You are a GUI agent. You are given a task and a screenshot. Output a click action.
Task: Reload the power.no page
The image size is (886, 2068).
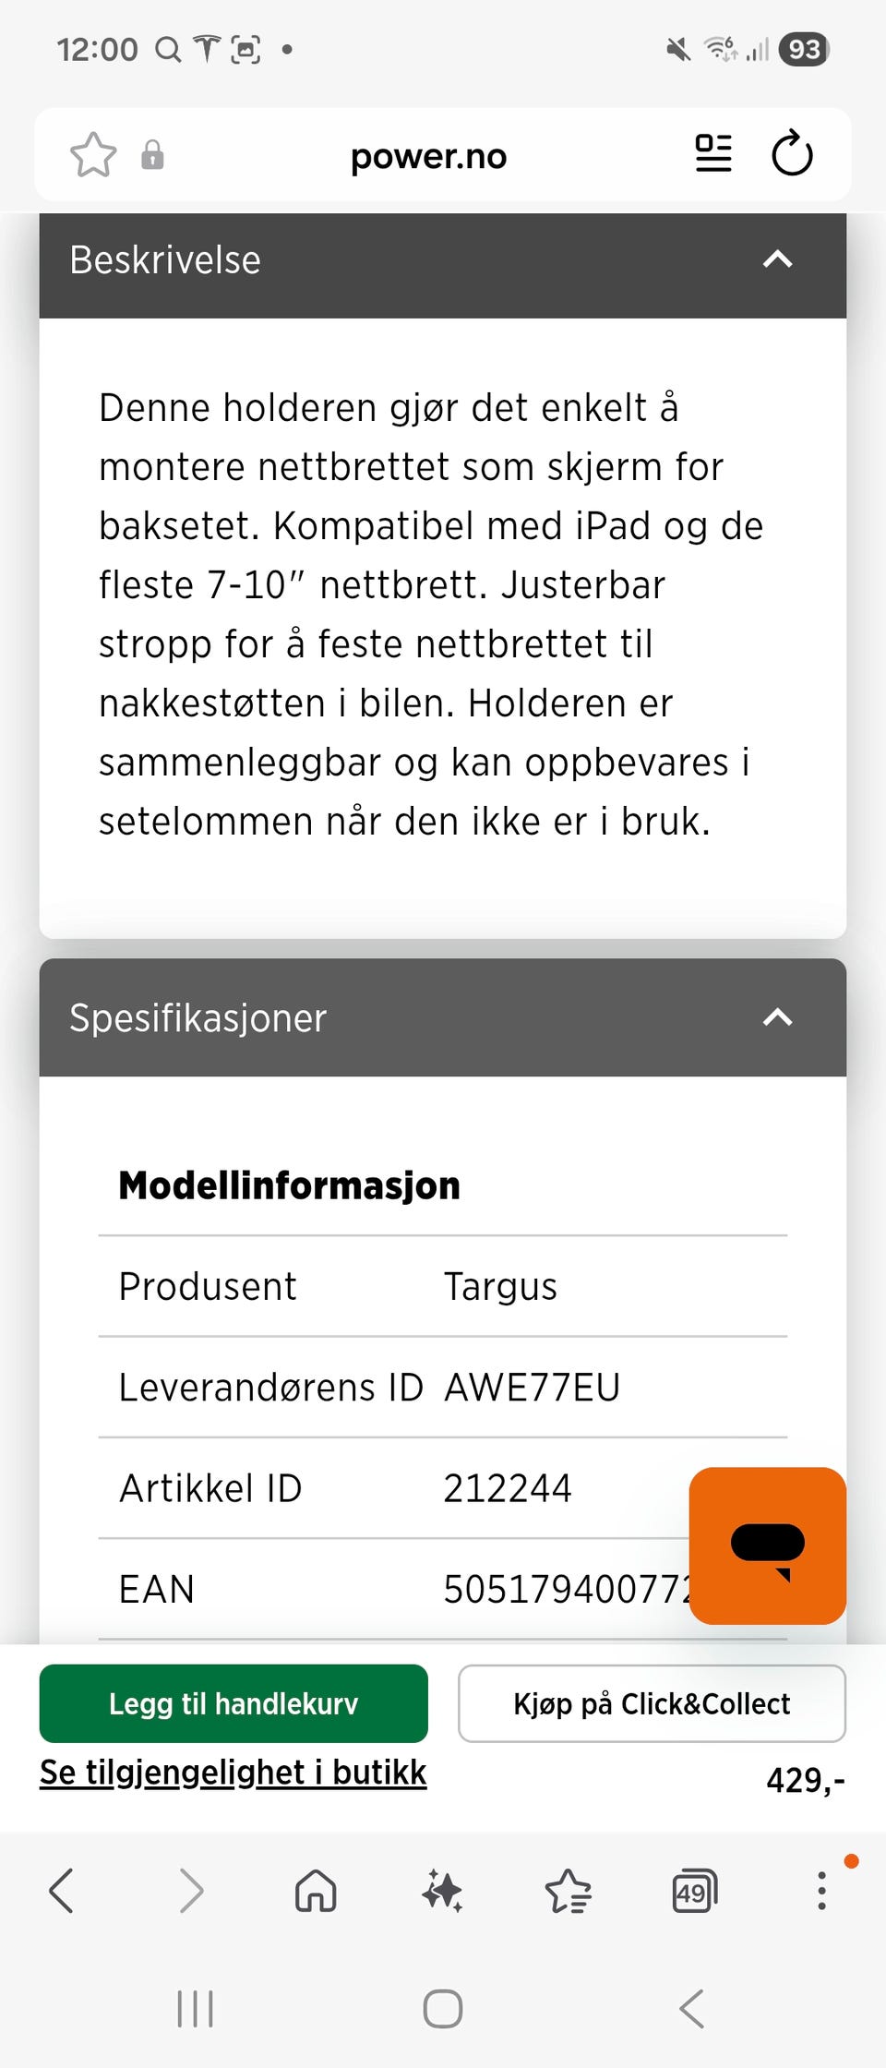(x=792, y=153)
